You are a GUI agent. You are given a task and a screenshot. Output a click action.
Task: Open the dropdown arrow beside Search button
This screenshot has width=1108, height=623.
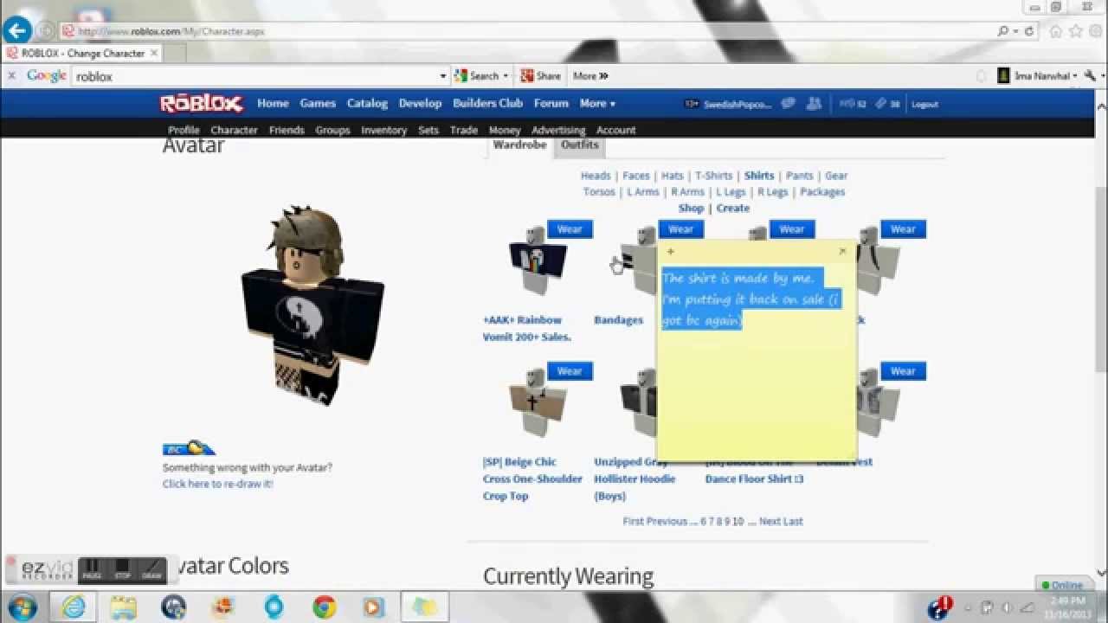pos(506,76)
